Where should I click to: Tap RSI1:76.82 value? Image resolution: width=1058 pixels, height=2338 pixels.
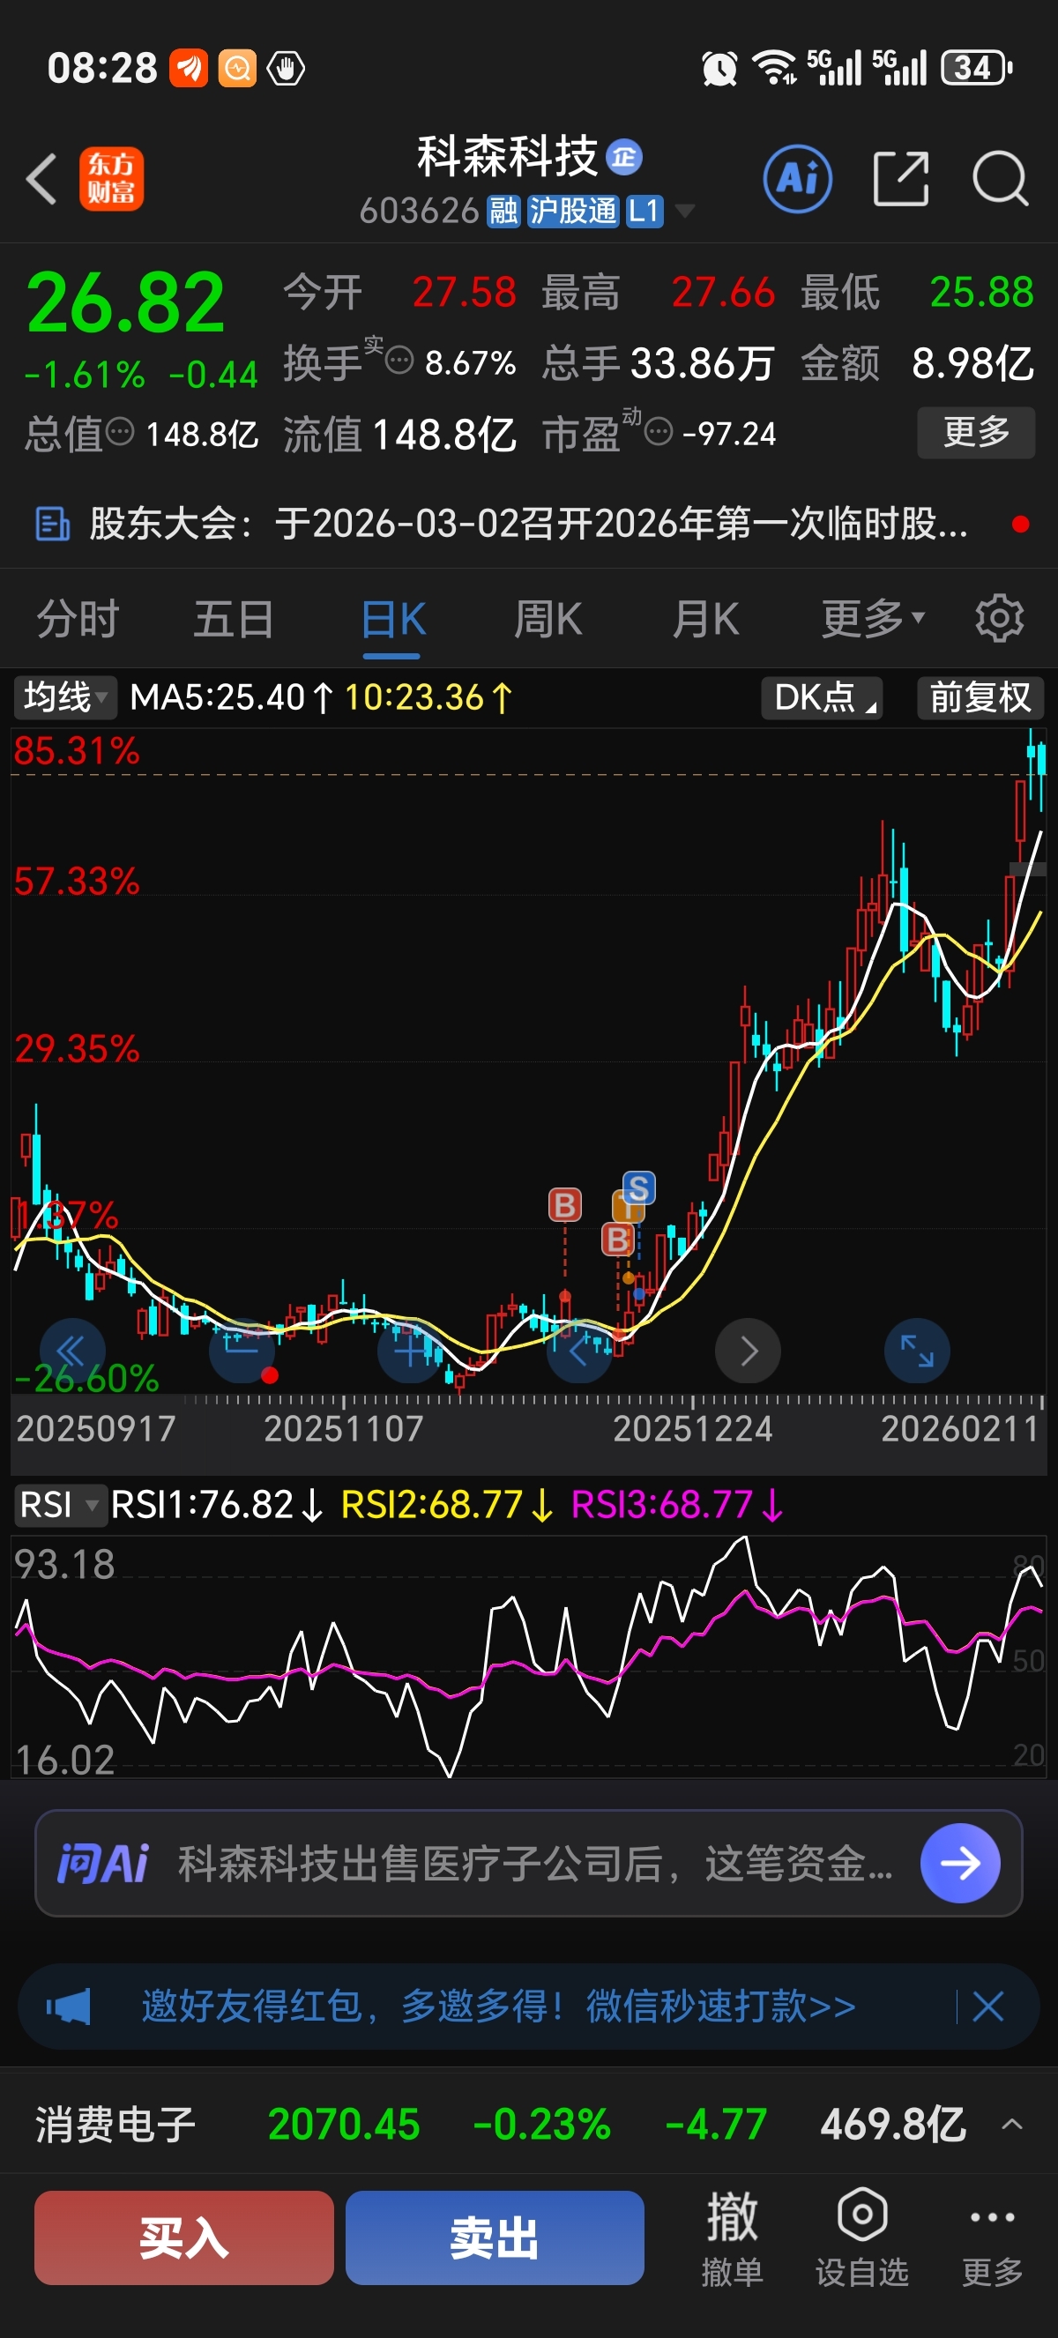[x=216, y=1504]
